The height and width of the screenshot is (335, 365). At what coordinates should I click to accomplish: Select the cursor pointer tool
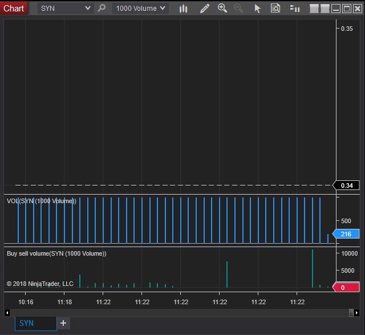click(x=257, y=9)
